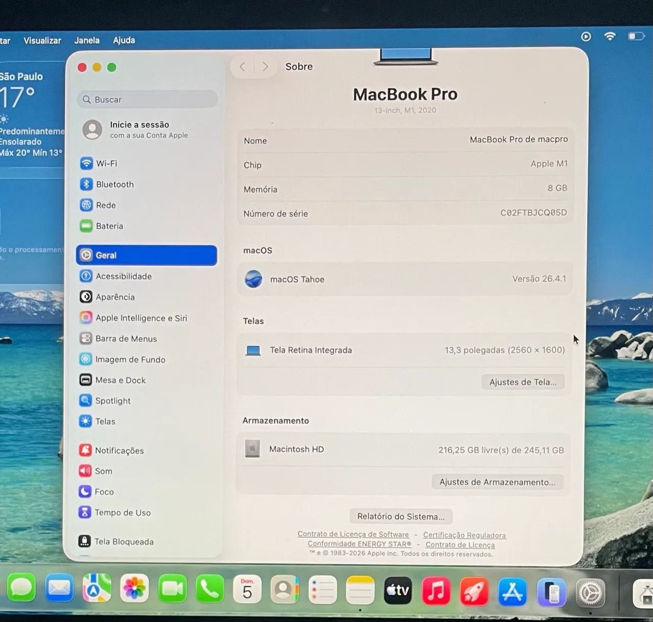
Task: Click the São Paulo weather widget
Action: click(x=33, y=115)
